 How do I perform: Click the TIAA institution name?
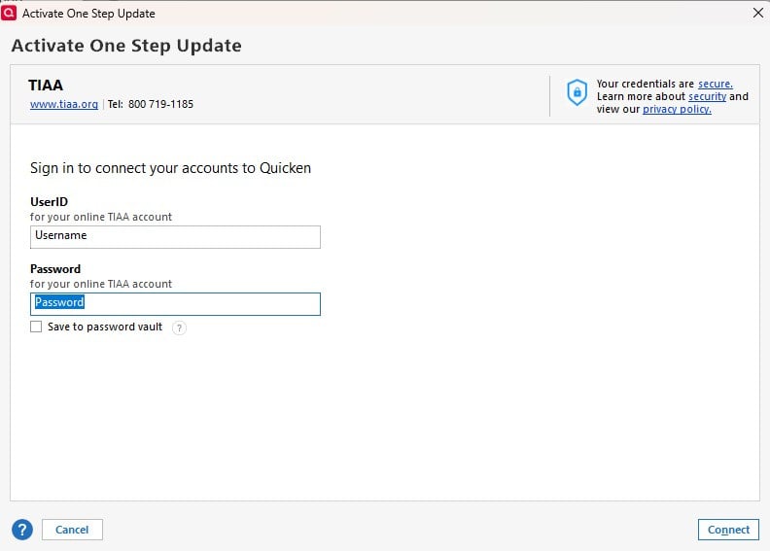[x=46, y=86]
